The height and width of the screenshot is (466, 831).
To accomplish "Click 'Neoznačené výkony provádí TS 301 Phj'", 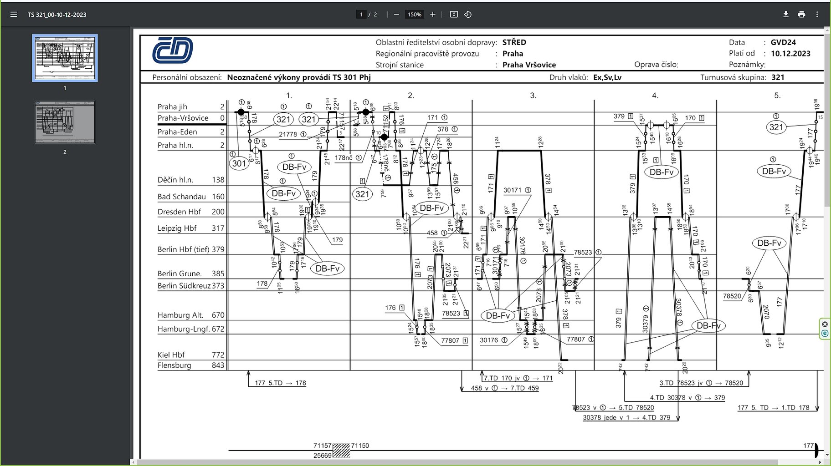I will coord(299,77).
